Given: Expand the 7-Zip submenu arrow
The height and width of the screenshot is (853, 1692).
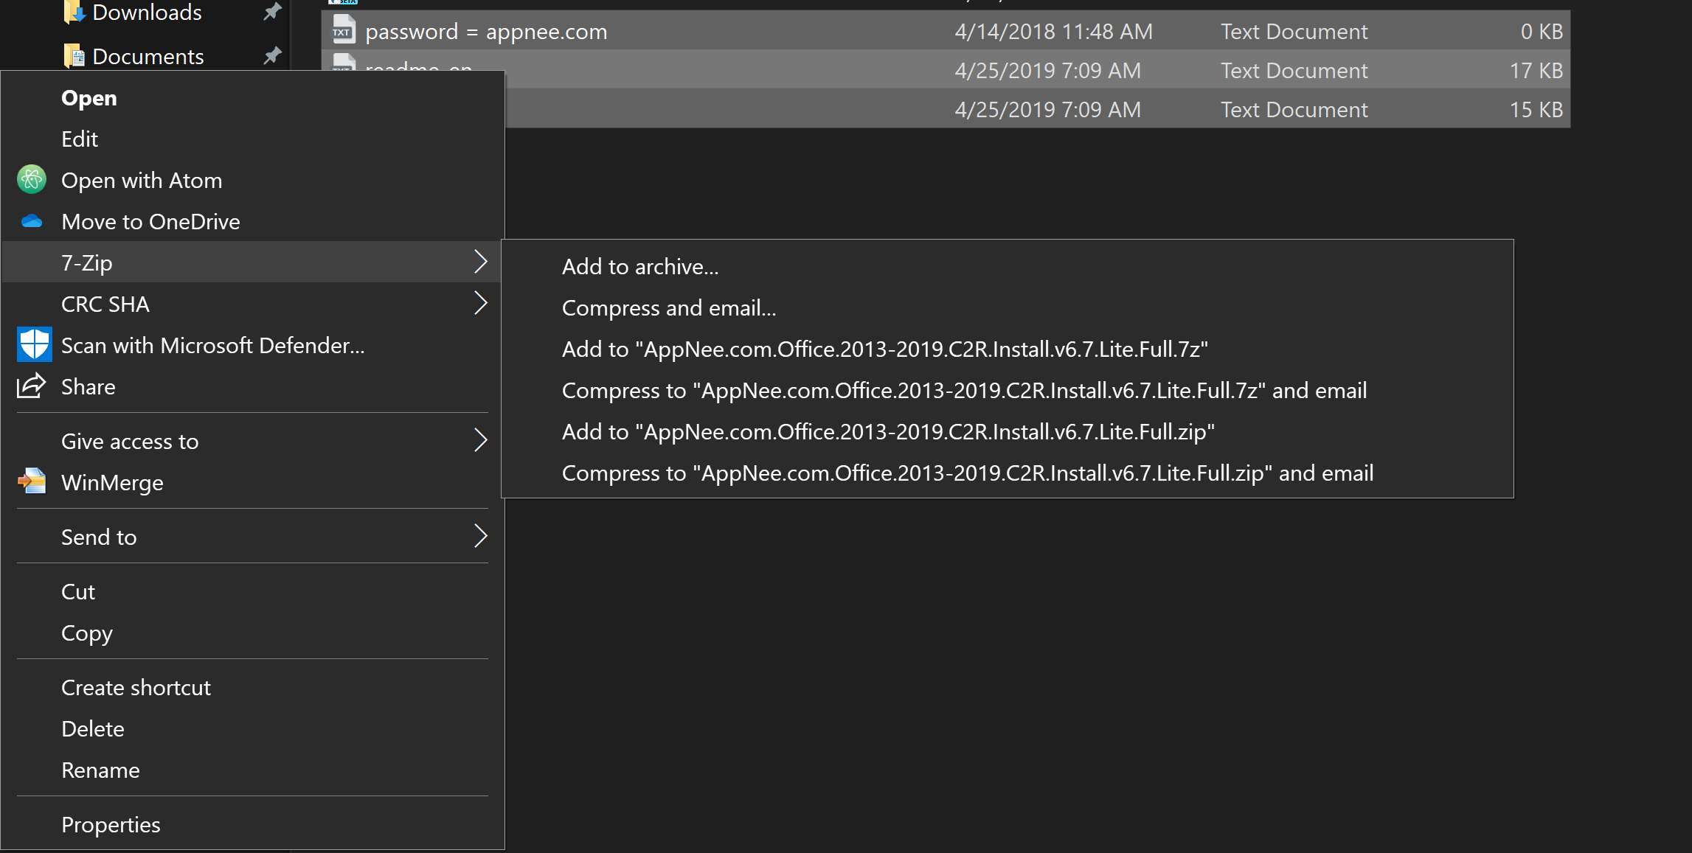Looking at the screenshot, I should (480, 262).
